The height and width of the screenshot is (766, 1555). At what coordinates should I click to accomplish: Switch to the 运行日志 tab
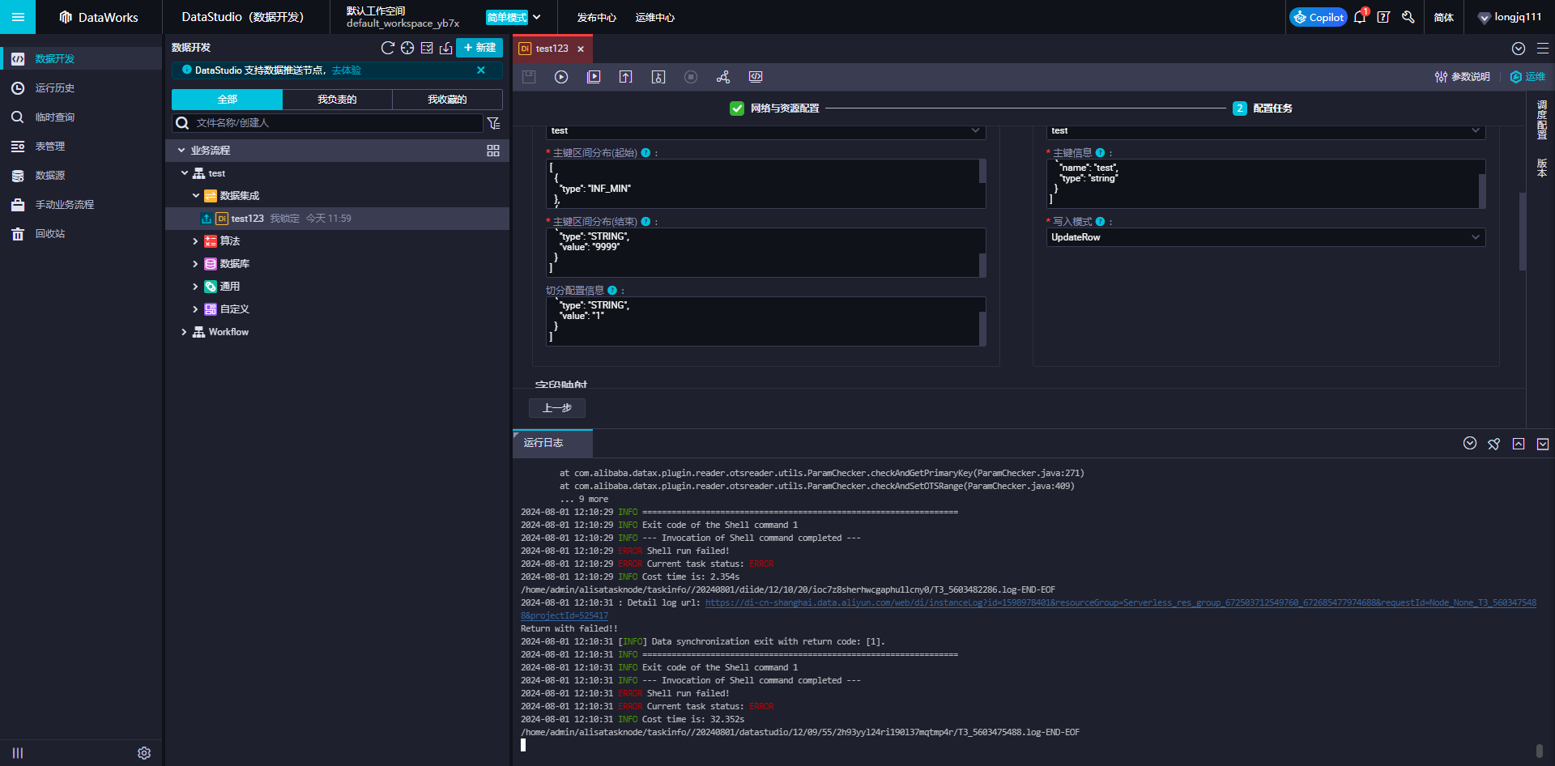tap(553, 443)
